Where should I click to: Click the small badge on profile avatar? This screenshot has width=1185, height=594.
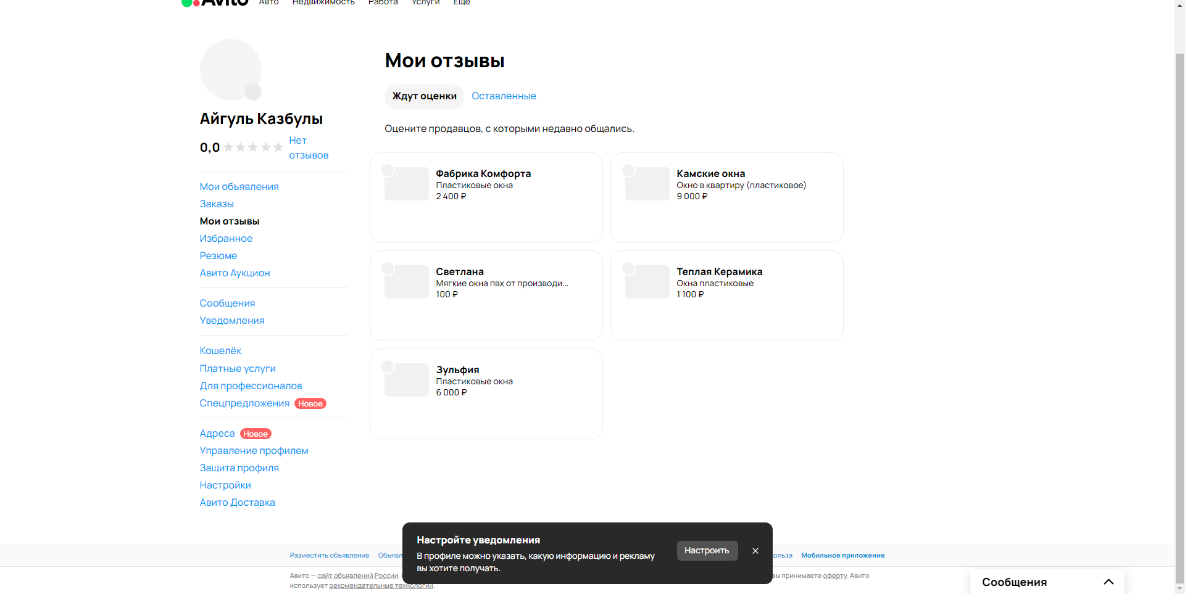point(253,92)
